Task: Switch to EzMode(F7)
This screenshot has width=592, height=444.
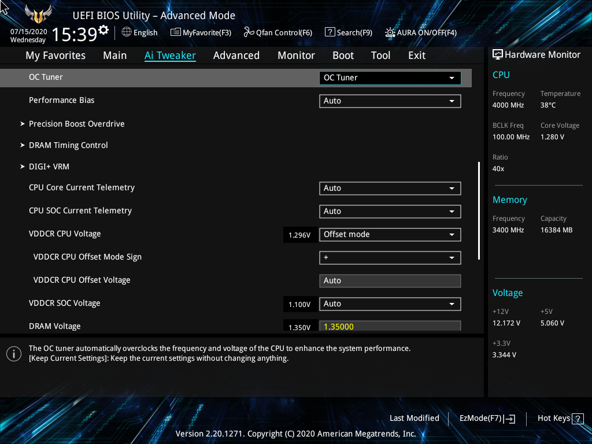Action: 487,419
